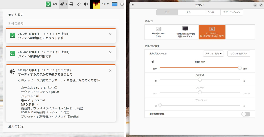
Task: Click the USB Audio高音質ドライバー:有効 line
Action: (x=45, y=112)
